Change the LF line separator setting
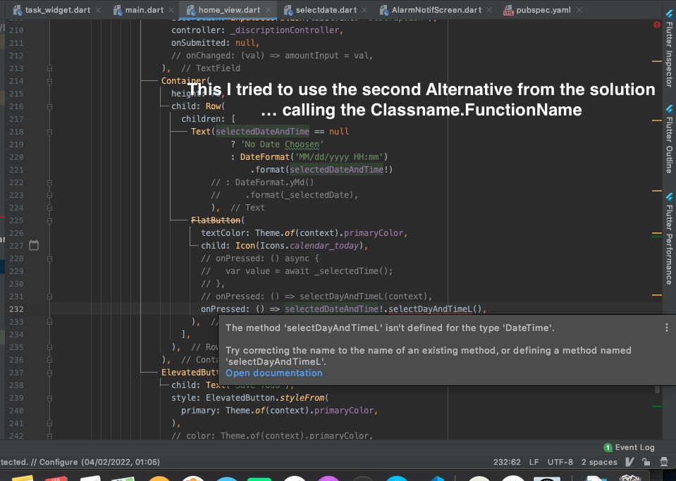 point(534,462)
